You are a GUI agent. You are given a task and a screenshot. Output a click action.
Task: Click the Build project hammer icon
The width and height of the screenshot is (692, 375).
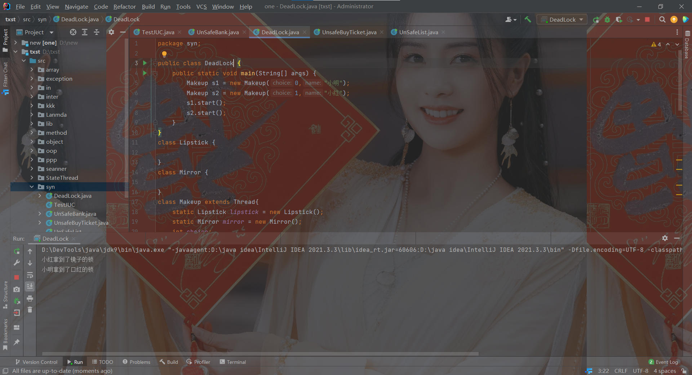tap(528, 19)
